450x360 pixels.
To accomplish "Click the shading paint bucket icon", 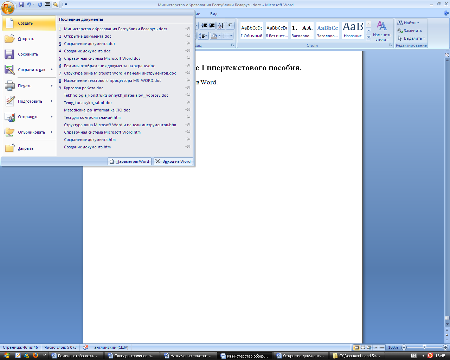I will (x=214, y=36).
